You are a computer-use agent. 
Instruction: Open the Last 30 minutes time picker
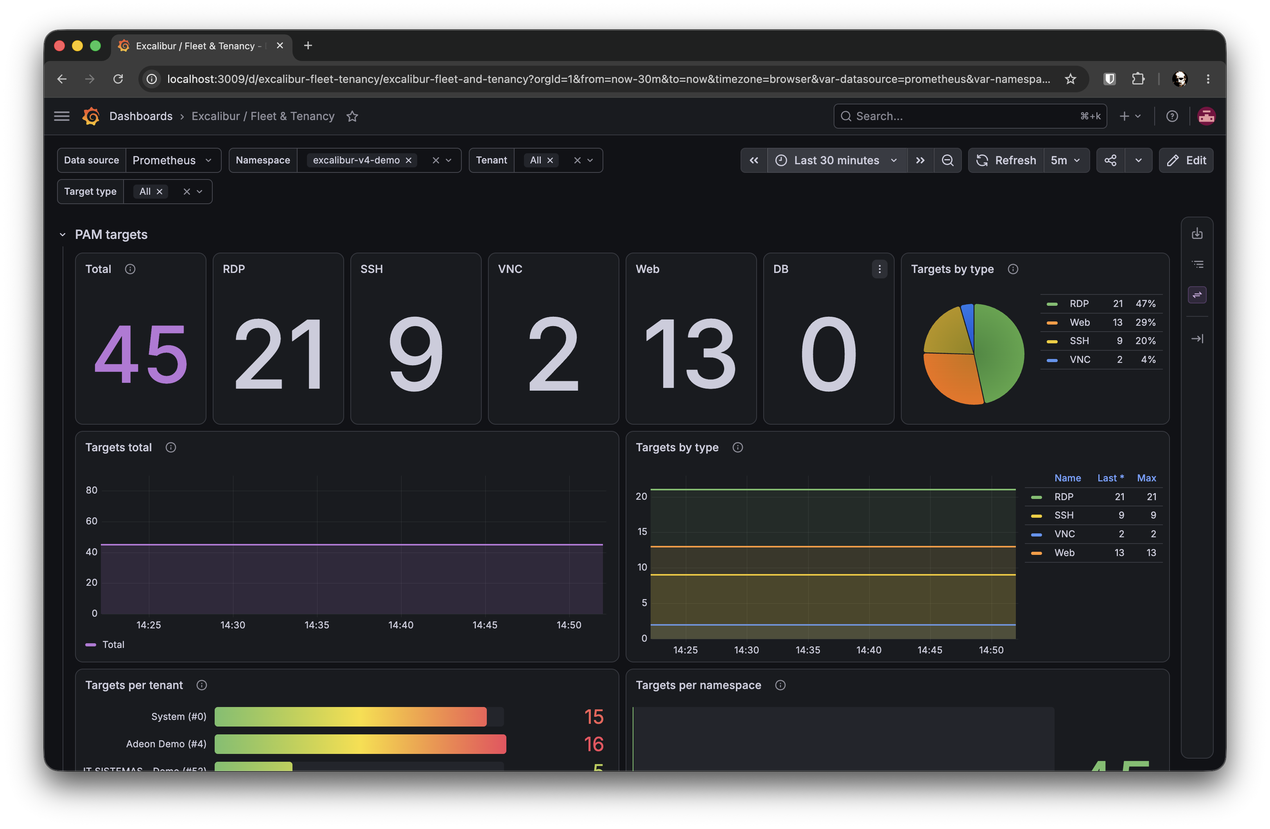[x=837, y=160]
